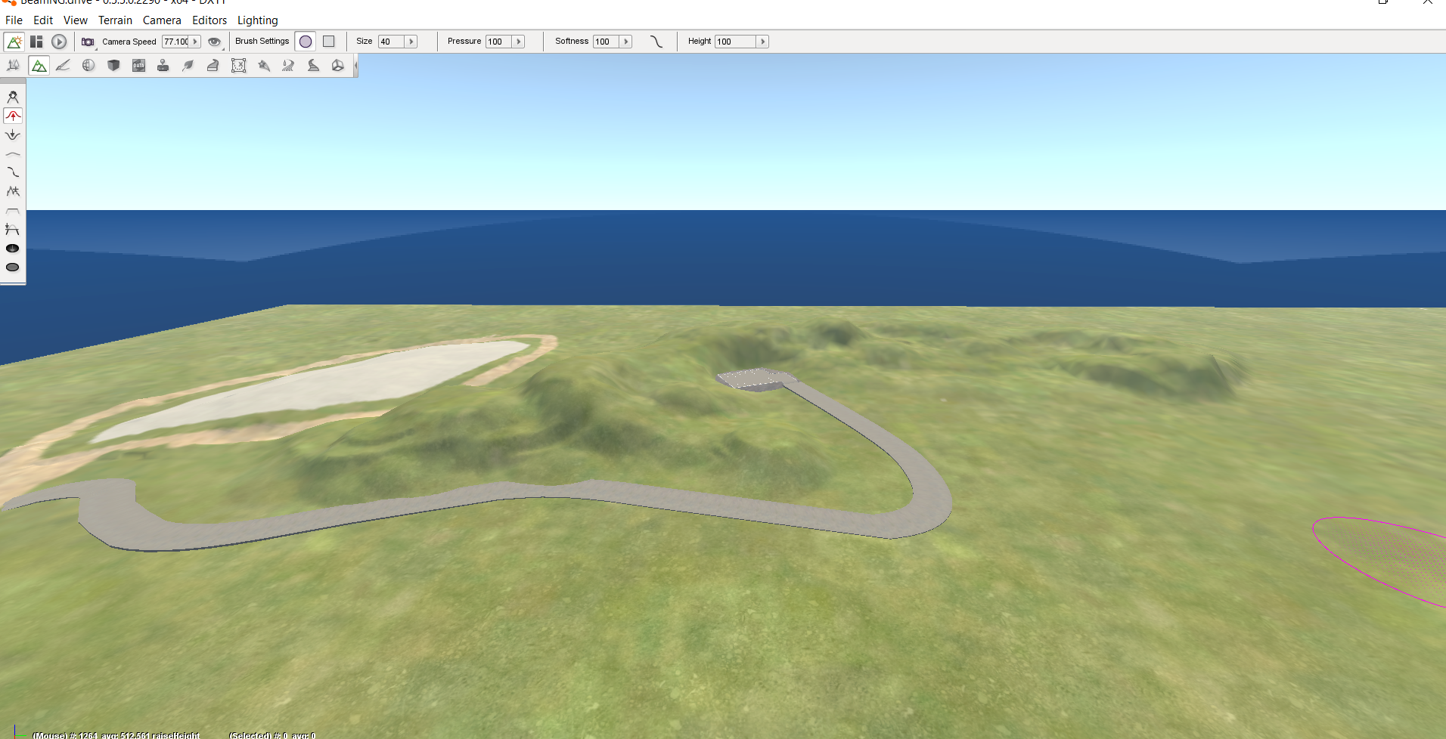
Task: Open the Editors menu
Action: click(209, 20)
